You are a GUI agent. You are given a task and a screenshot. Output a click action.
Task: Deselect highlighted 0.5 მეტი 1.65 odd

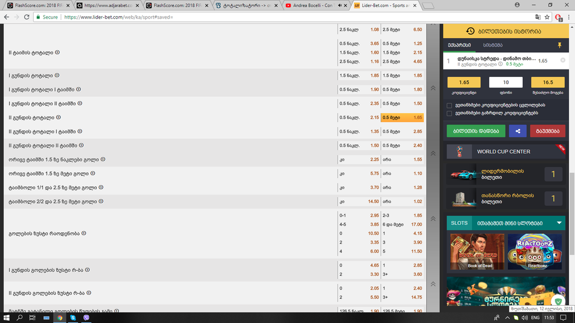point(402,118)
